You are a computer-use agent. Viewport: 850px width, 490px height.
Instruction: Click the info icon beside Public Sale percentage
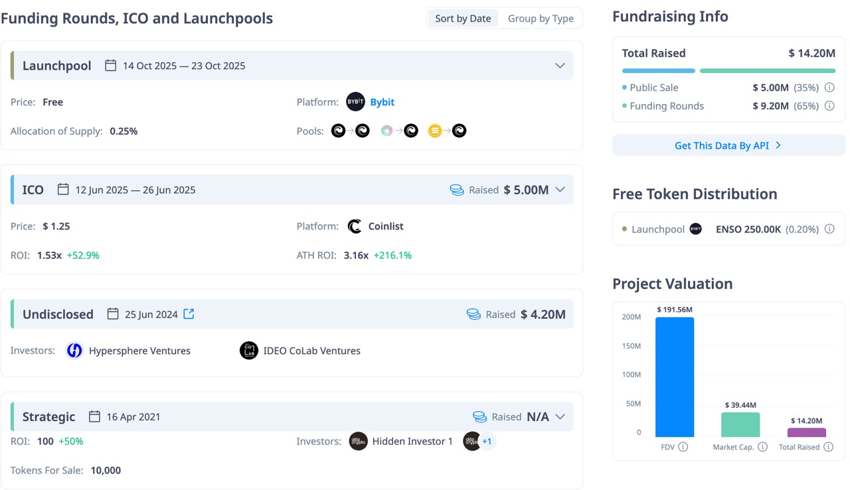[x=829, y=88]
